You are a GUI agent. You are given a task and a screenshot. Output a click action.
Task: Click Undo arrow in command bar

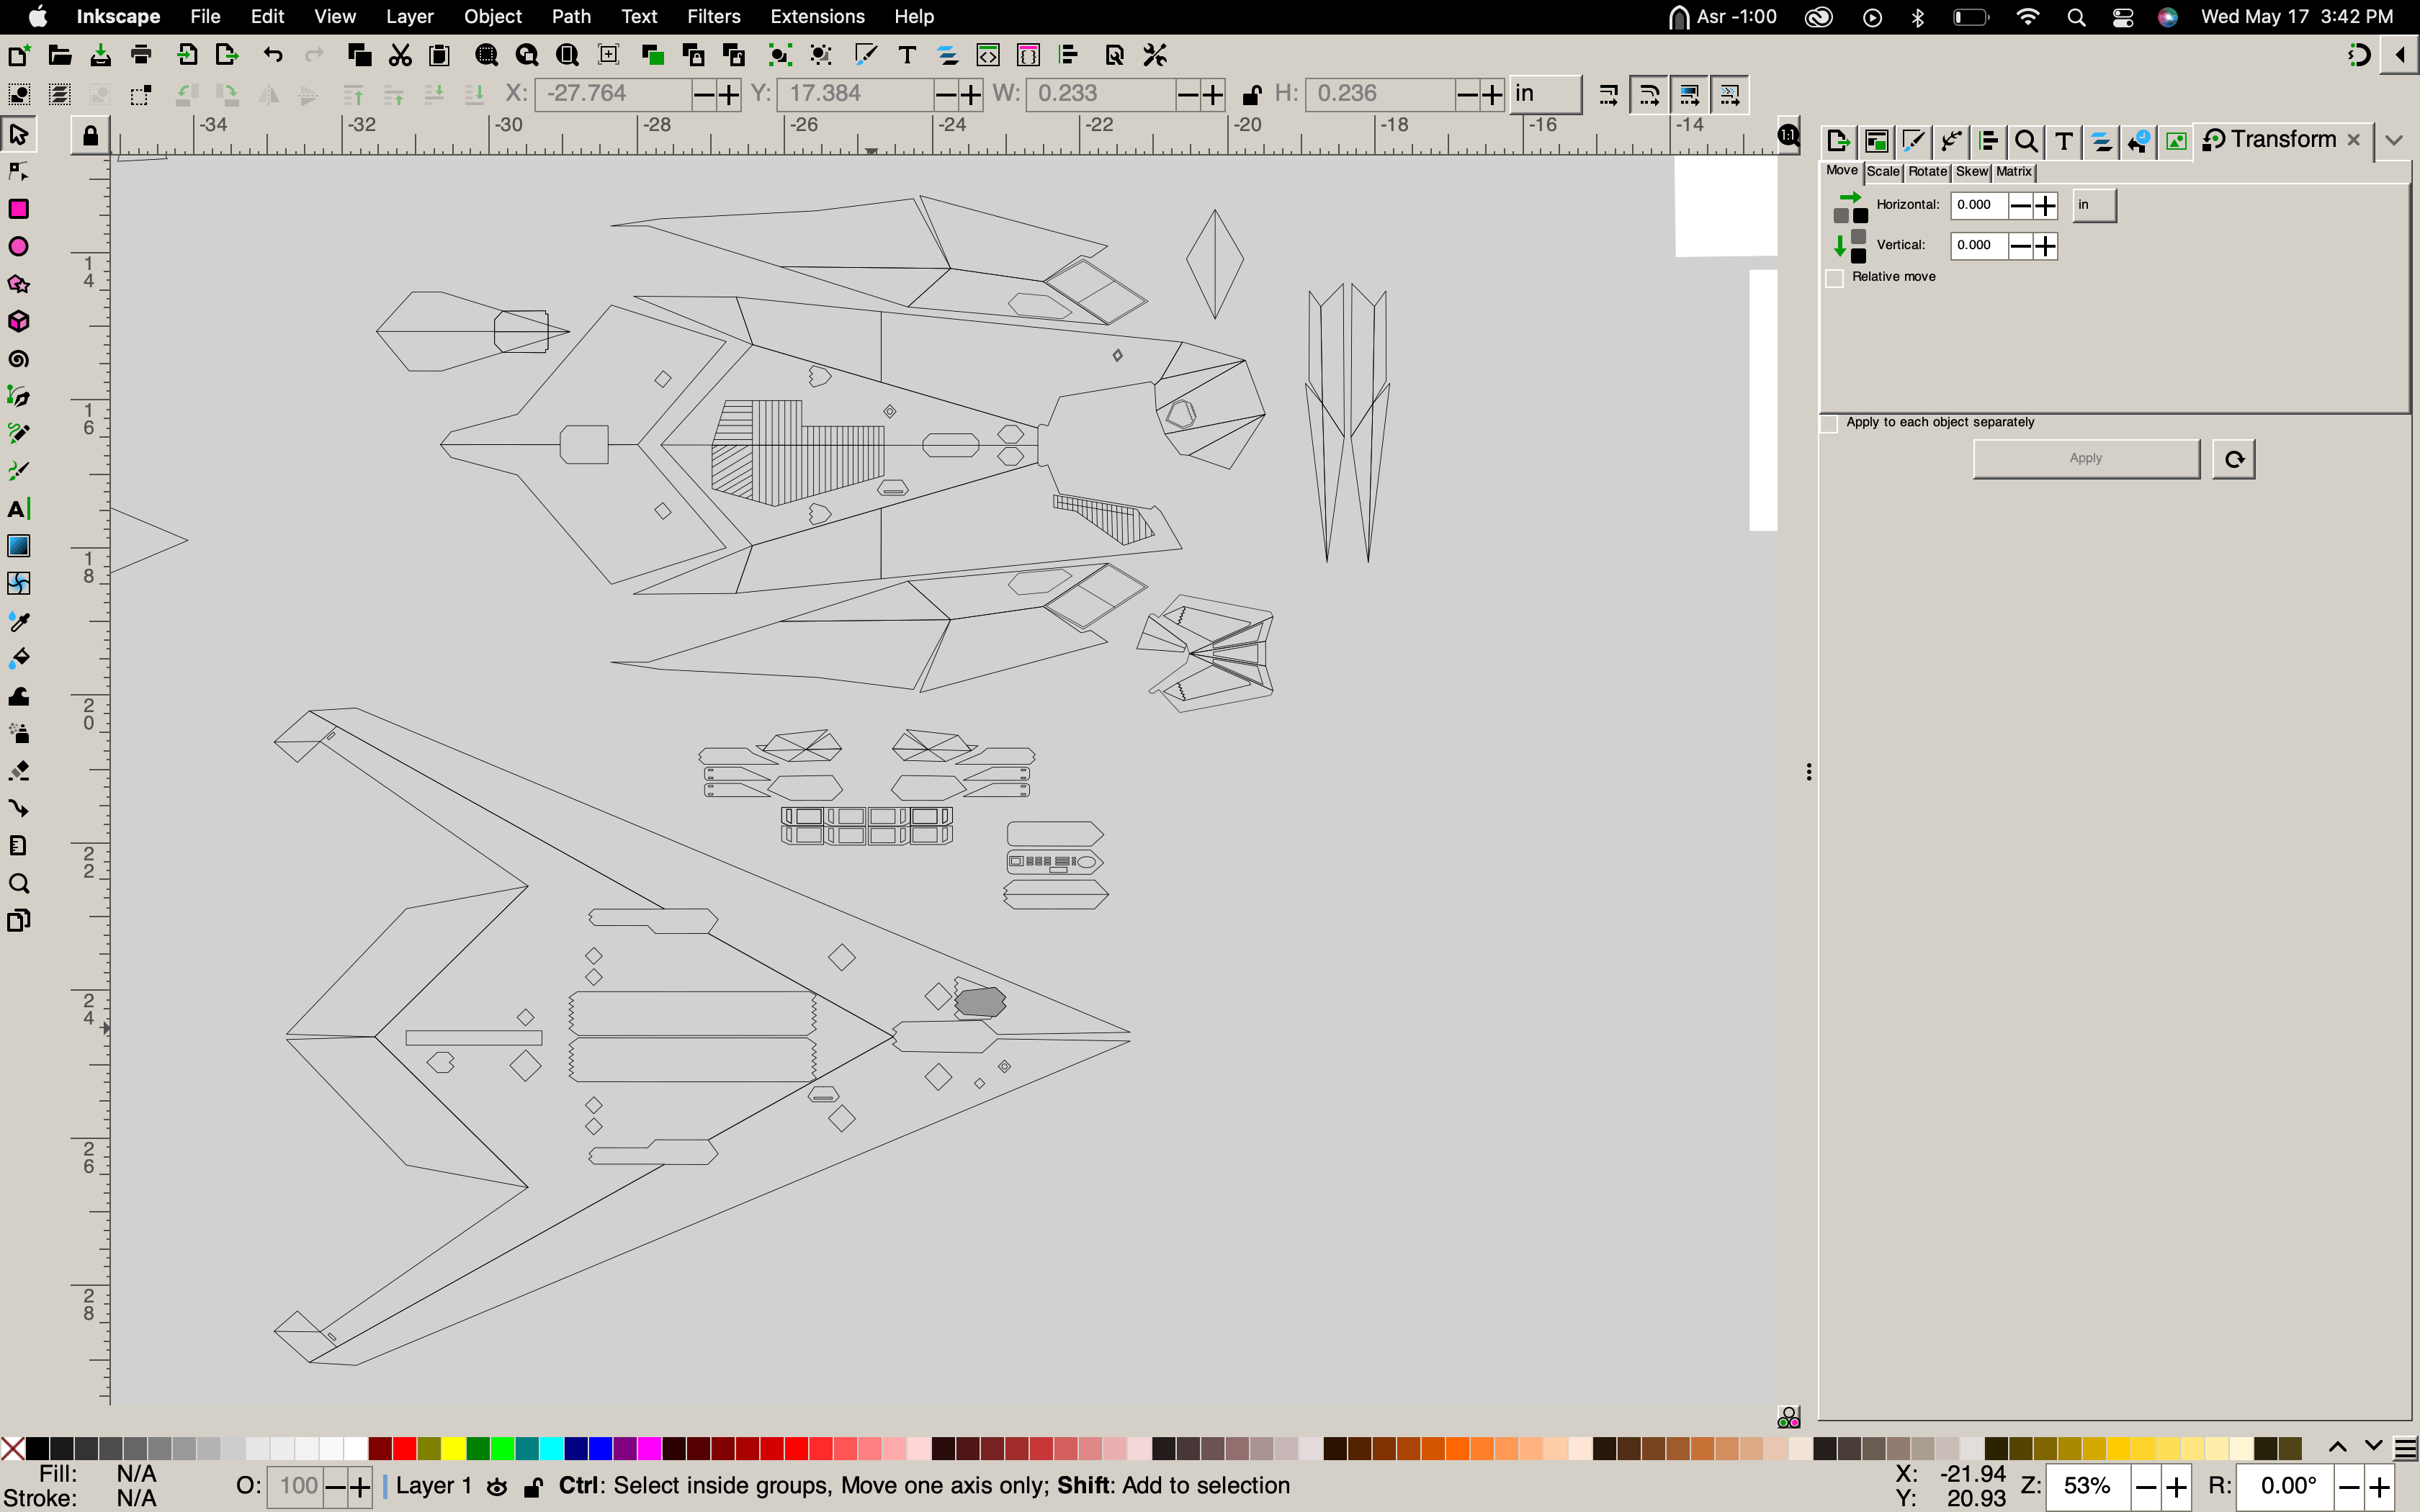[x=273, y=55]
